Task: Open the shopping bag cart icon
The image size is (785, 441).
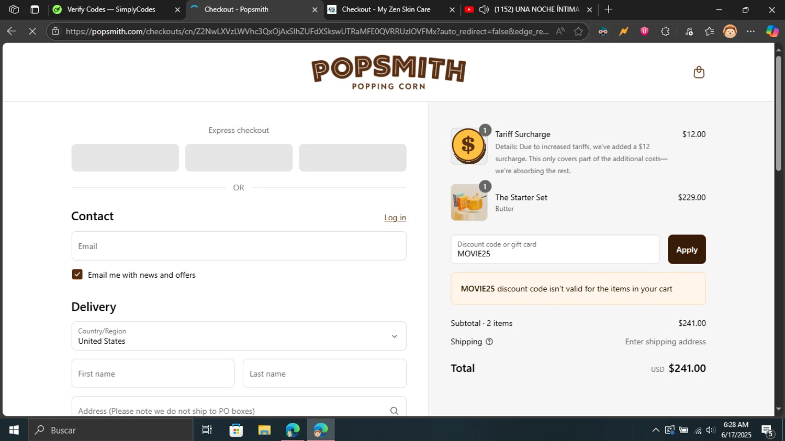Action: coord(699,72)
